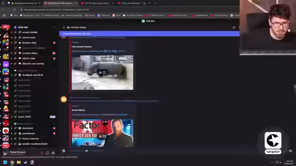296x166 pixels.
Task: Switch to the first browser tab
Action: click(x=25, y=3)
